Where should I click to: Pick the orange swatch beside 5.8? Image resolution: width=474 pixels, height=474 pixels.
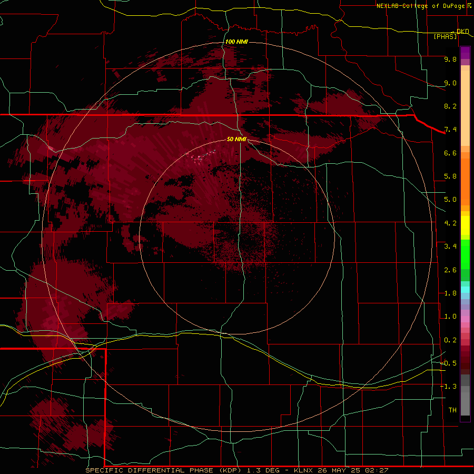(465, 179)
